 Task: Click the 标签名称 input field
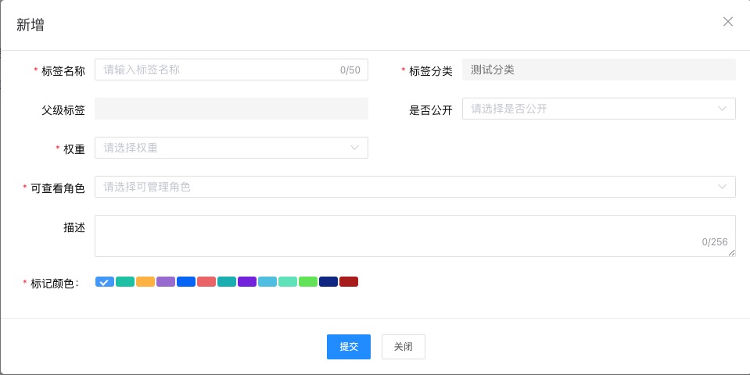[219, 70]
